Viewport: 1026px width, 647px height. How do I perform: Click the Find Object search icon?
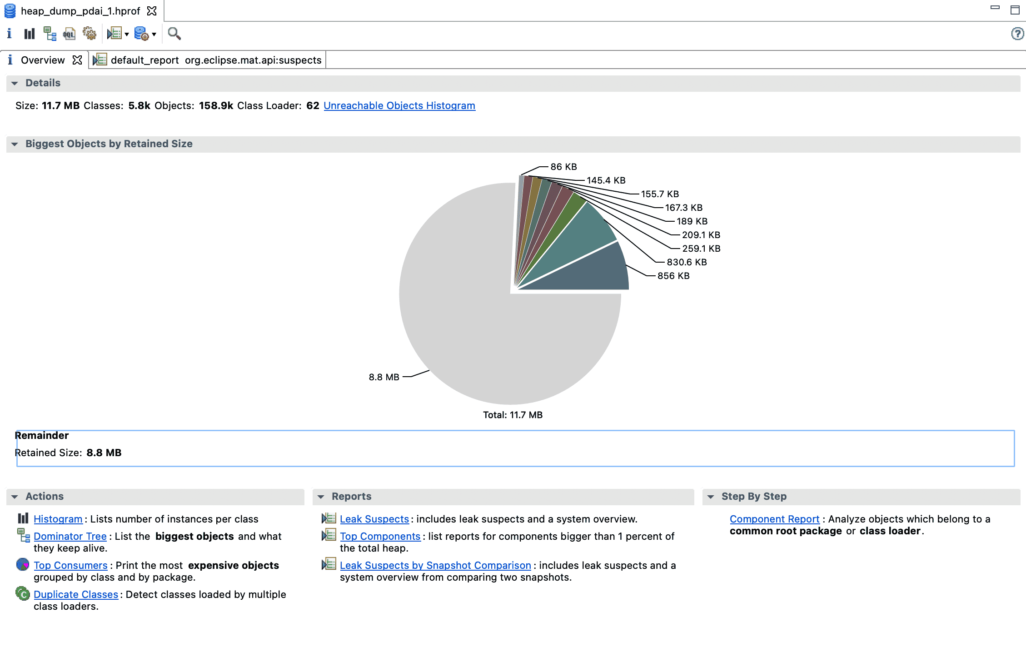pyautogui.click(x=174, y=34)
